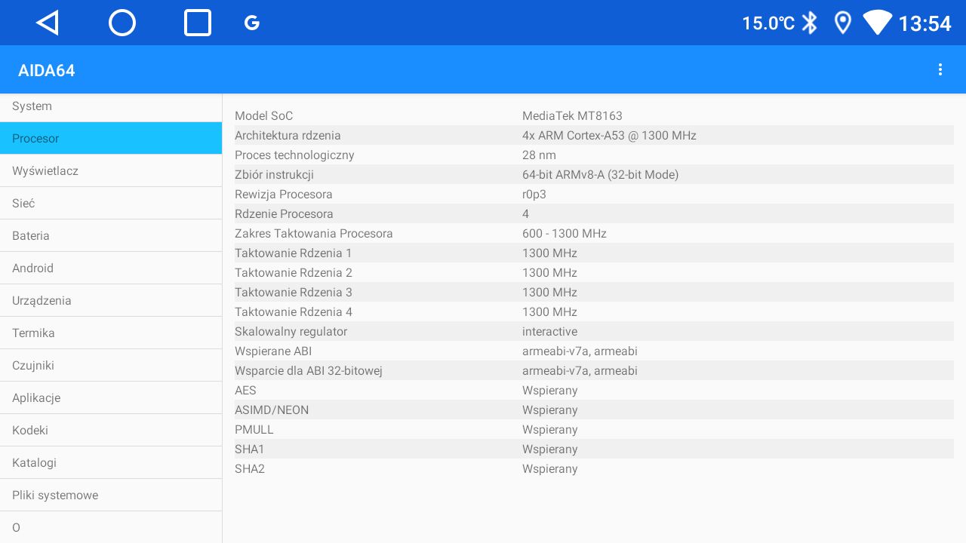Select the Taktowanie Rdzenia 3 label
966x543 pixels.
click(294, 292)
